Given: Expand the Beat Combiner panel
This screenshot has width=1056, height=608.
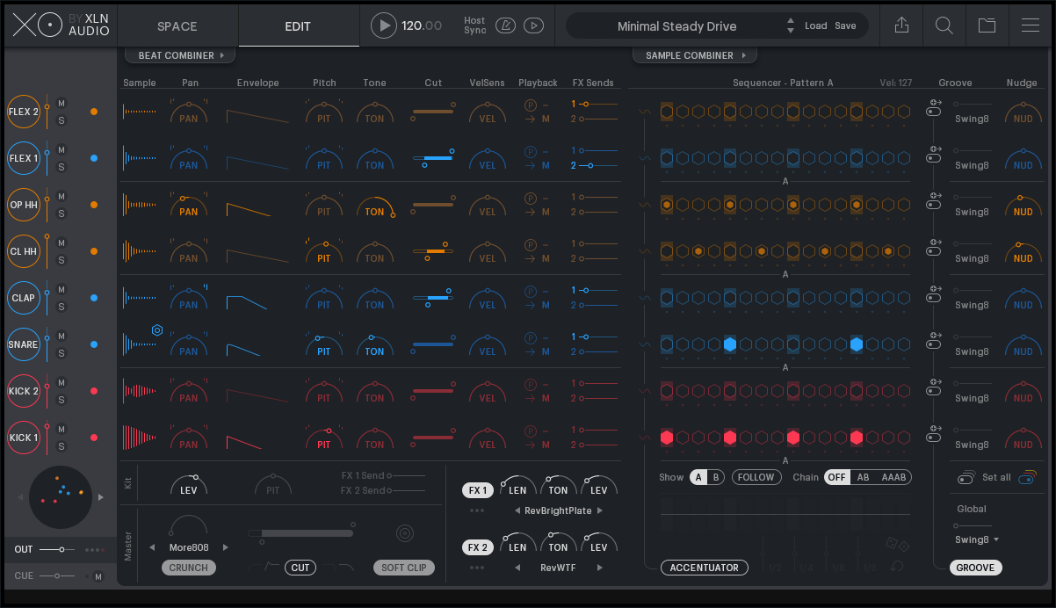Looking at the screenshot, I should coord(180,55).
